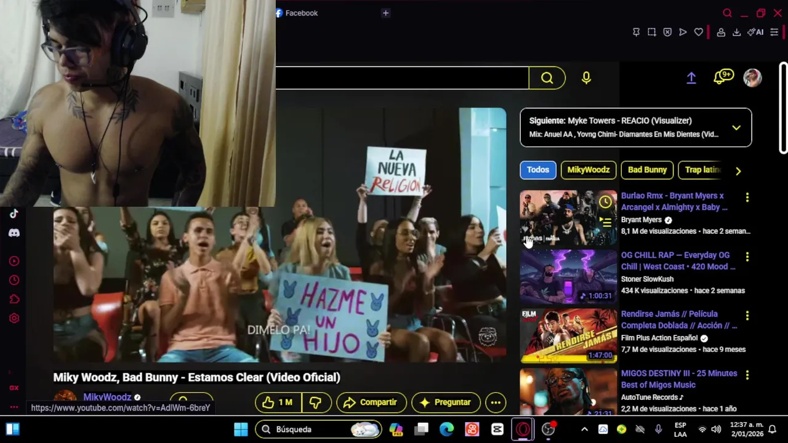The image size is (788, 443).
Task: Open the YouTube account avatar menu
Action: click(752, 78)
